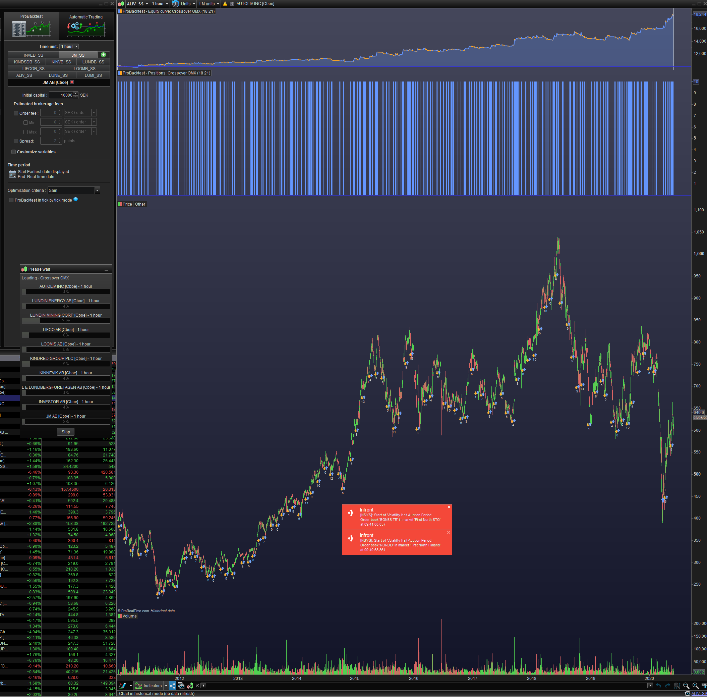Add new instrument with green plus icon
Screen dimensions: 707x697
tap(104, 55)
